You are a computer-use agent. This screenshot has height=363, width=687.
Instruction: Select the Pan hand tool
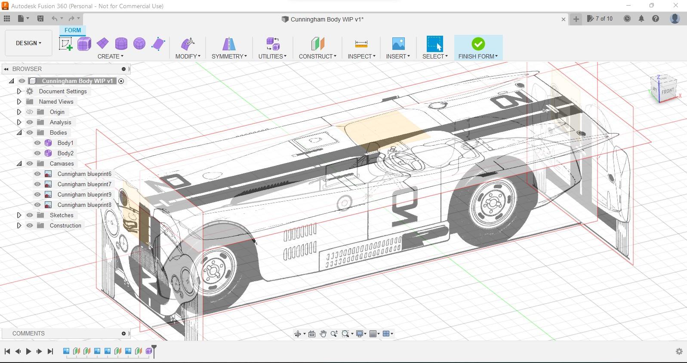point(323,334)
